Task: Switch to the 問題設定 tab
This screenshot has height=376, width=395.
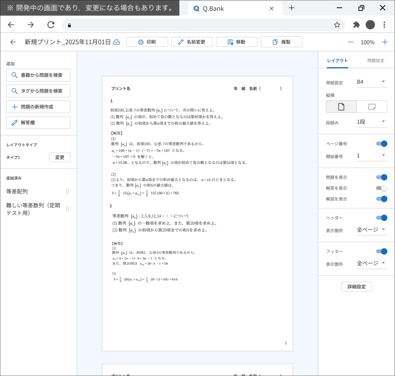Action: pos(376,61)
